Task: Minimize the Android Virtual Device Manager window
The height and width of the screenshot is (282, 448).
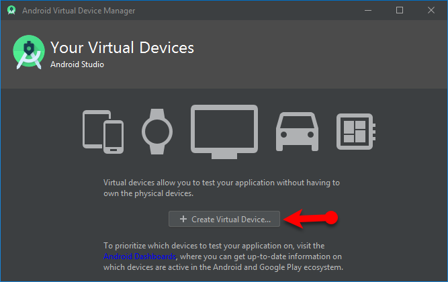Action: [369, 10]
